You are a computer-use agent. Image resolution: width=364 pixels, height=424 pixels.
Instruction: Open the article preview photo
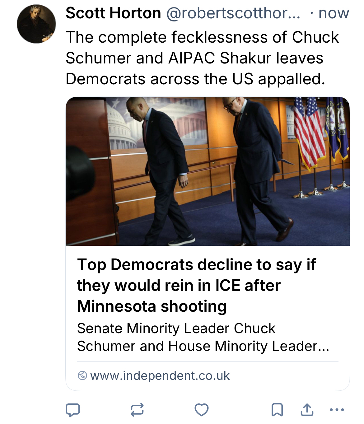pos(208,171)
